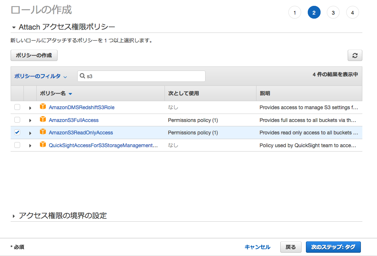Click the AmazonS3FullAccess policy box icon
Image resolution: width=377 pixels, height=256 pixels.
43,119
